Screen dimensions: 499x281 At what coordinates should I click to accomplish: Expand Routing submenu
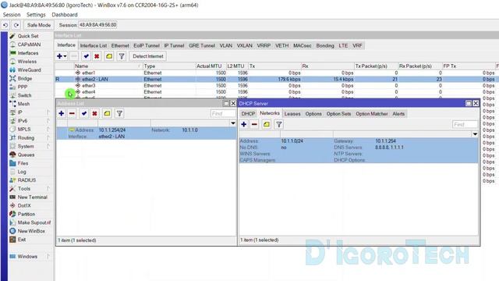(x=48, y=137)
